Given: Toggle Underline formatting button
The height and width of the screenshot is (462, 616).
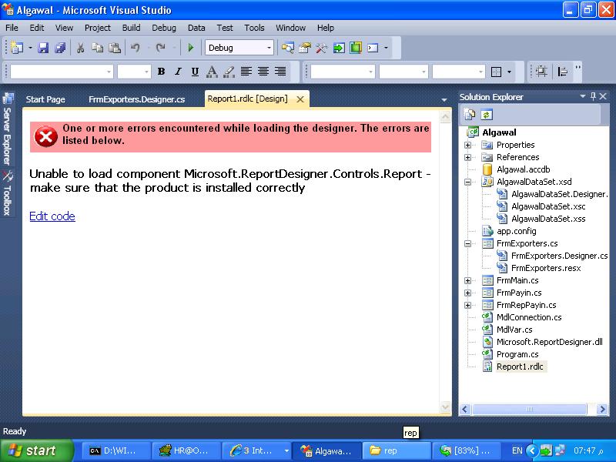Looking at the screenshot, I should (x=195, y=72).
